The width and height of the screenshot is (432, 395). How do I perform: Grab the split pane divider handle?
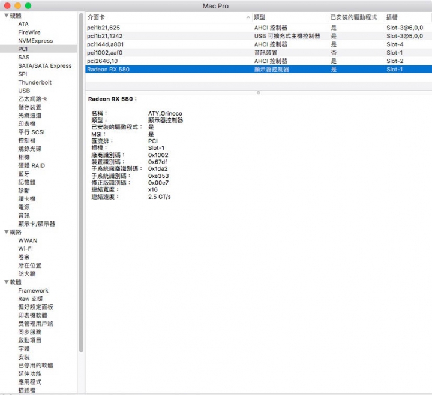(x=259, y=92)
